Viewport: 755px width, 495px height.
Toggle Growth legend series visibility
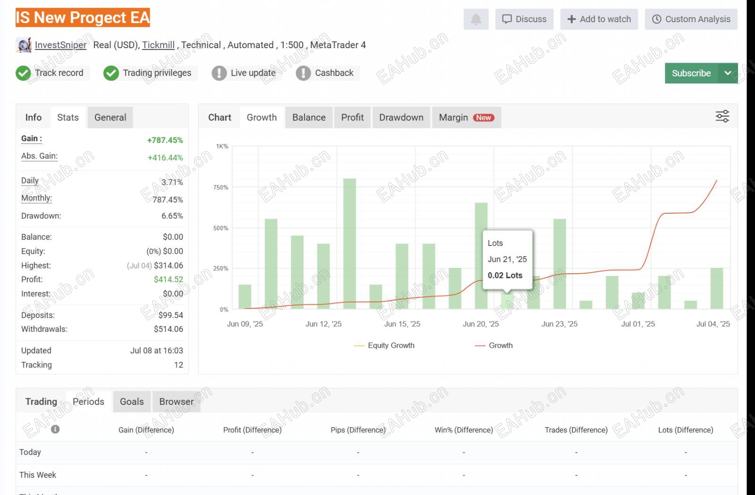pyautogui.click(x=494, y=345)
